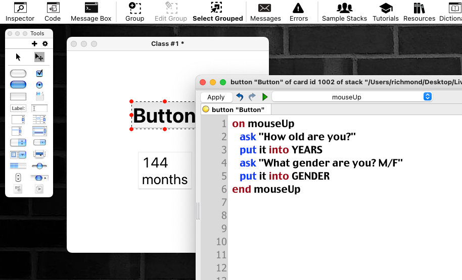
Task: Click the Message Box toolbar icon
Action: coord(91,12)
